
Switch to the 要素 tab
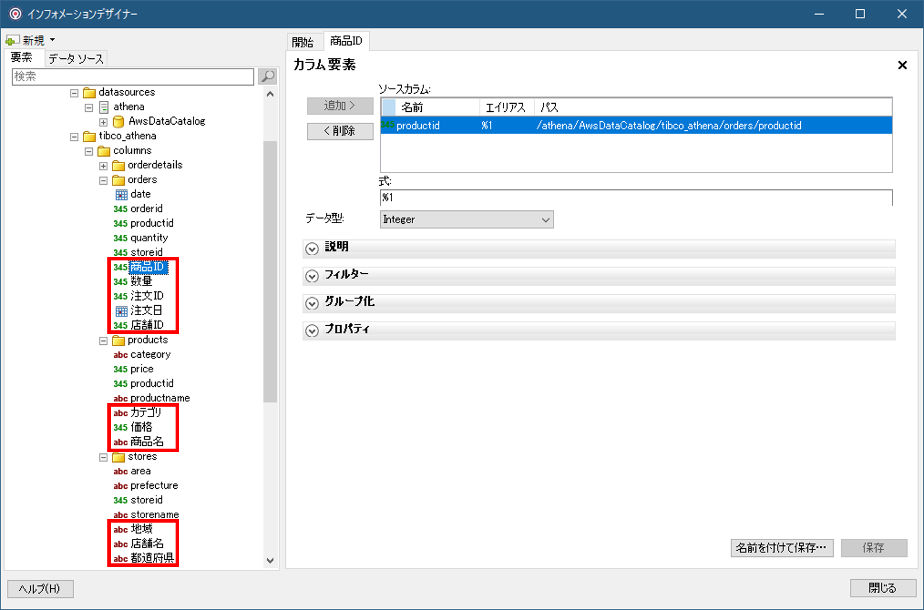pos(22,58)
